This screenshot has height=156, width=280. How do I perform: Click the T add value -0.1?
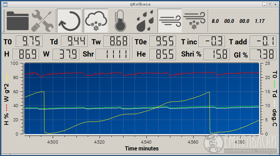click(x=263, y=41)
